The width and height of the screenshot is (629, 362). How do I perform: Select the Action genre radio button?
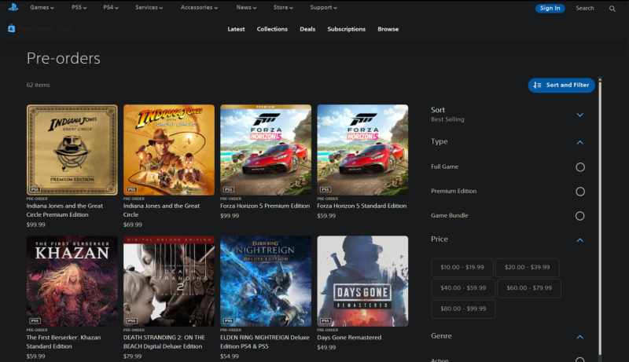(x=580, y=360)
